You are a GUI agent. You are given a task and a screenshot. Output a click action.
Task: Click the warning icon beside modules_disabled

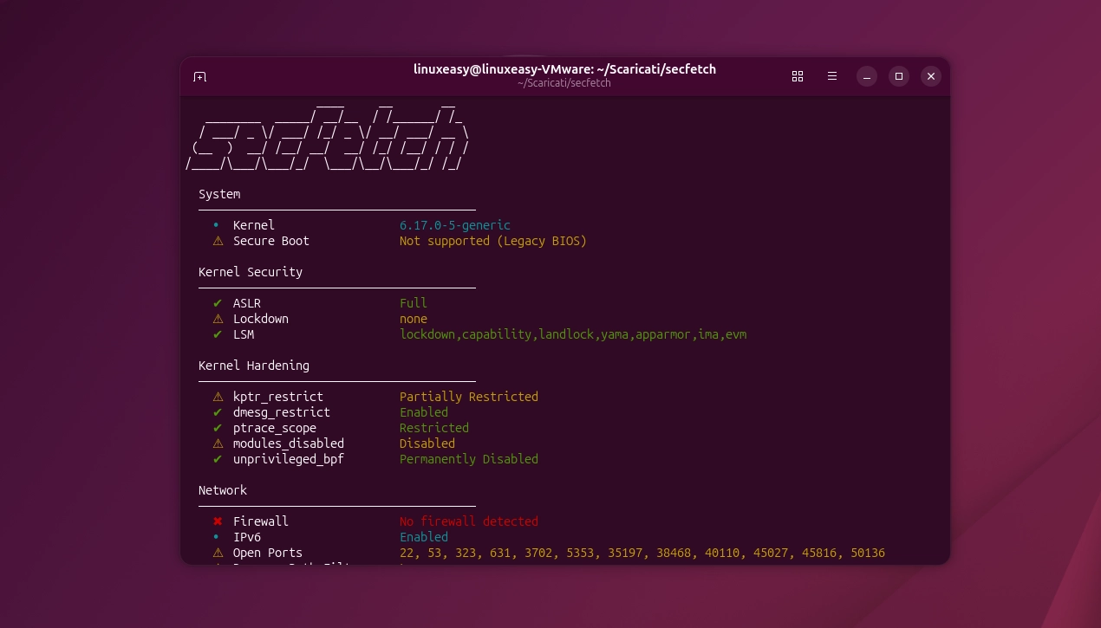point(218,443)
